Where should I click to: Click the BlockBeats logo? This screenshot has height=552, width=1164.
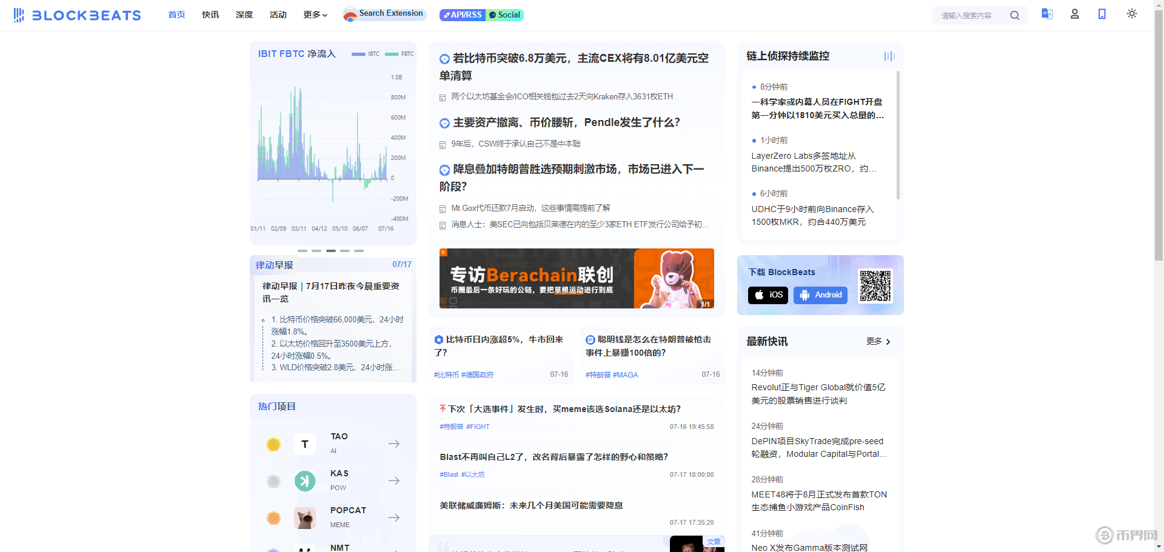pyautogui.click(x=77, y=15)
